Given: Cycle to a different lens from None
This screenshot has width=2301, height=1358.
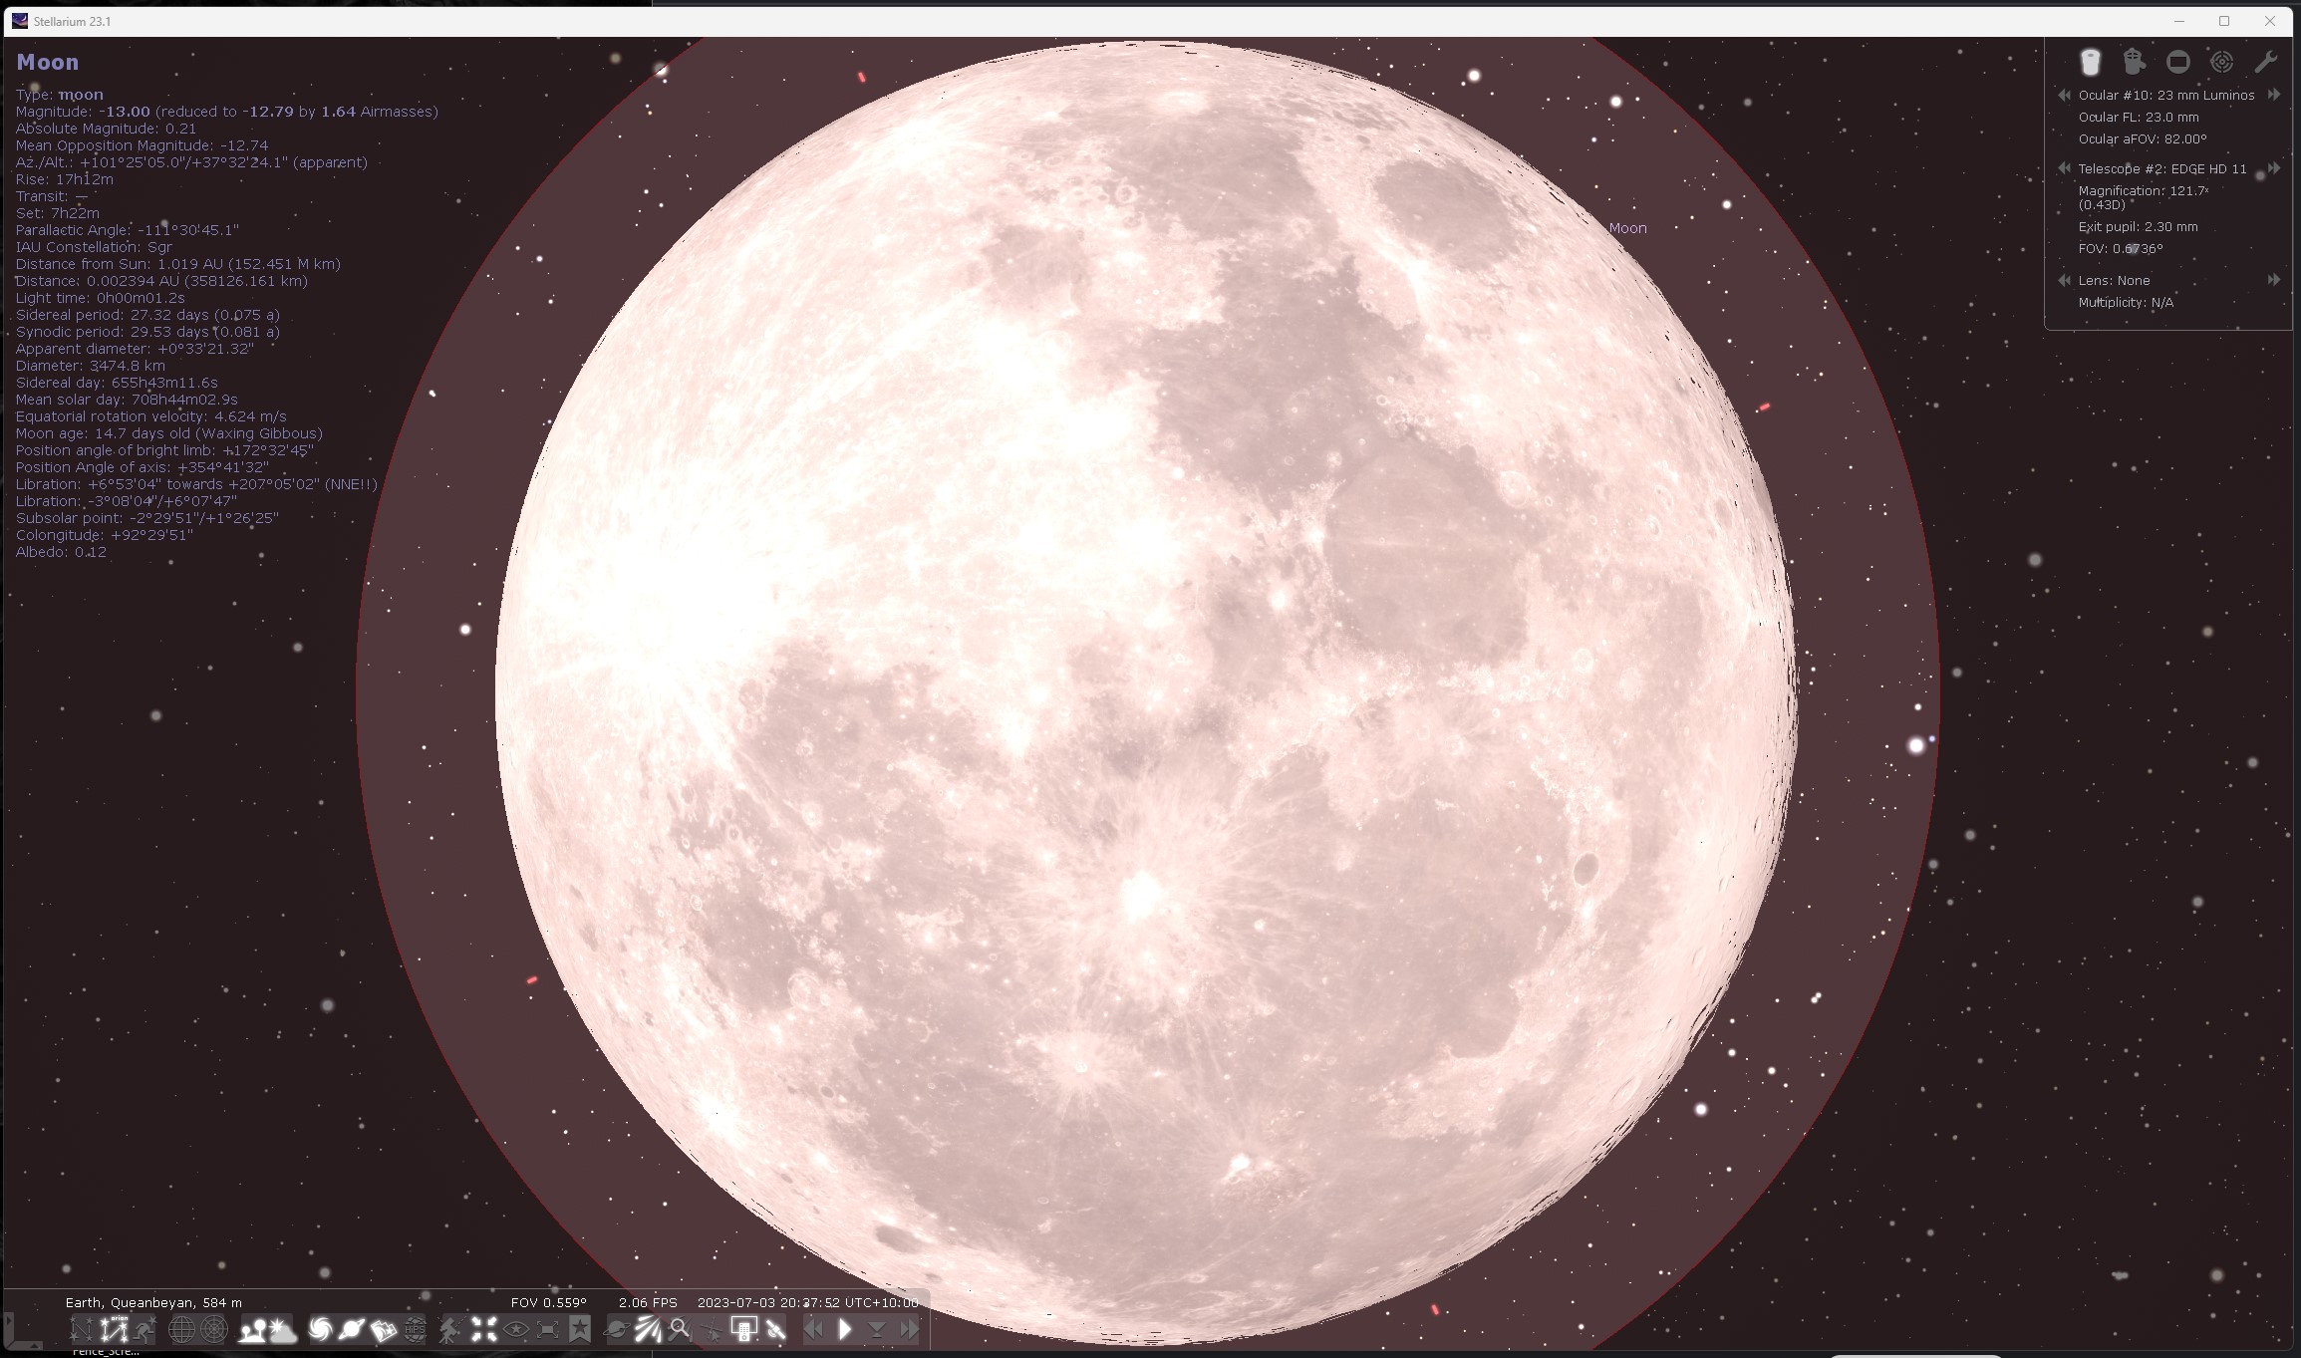Looking at the screenshot, I should tap(2273, 280).
